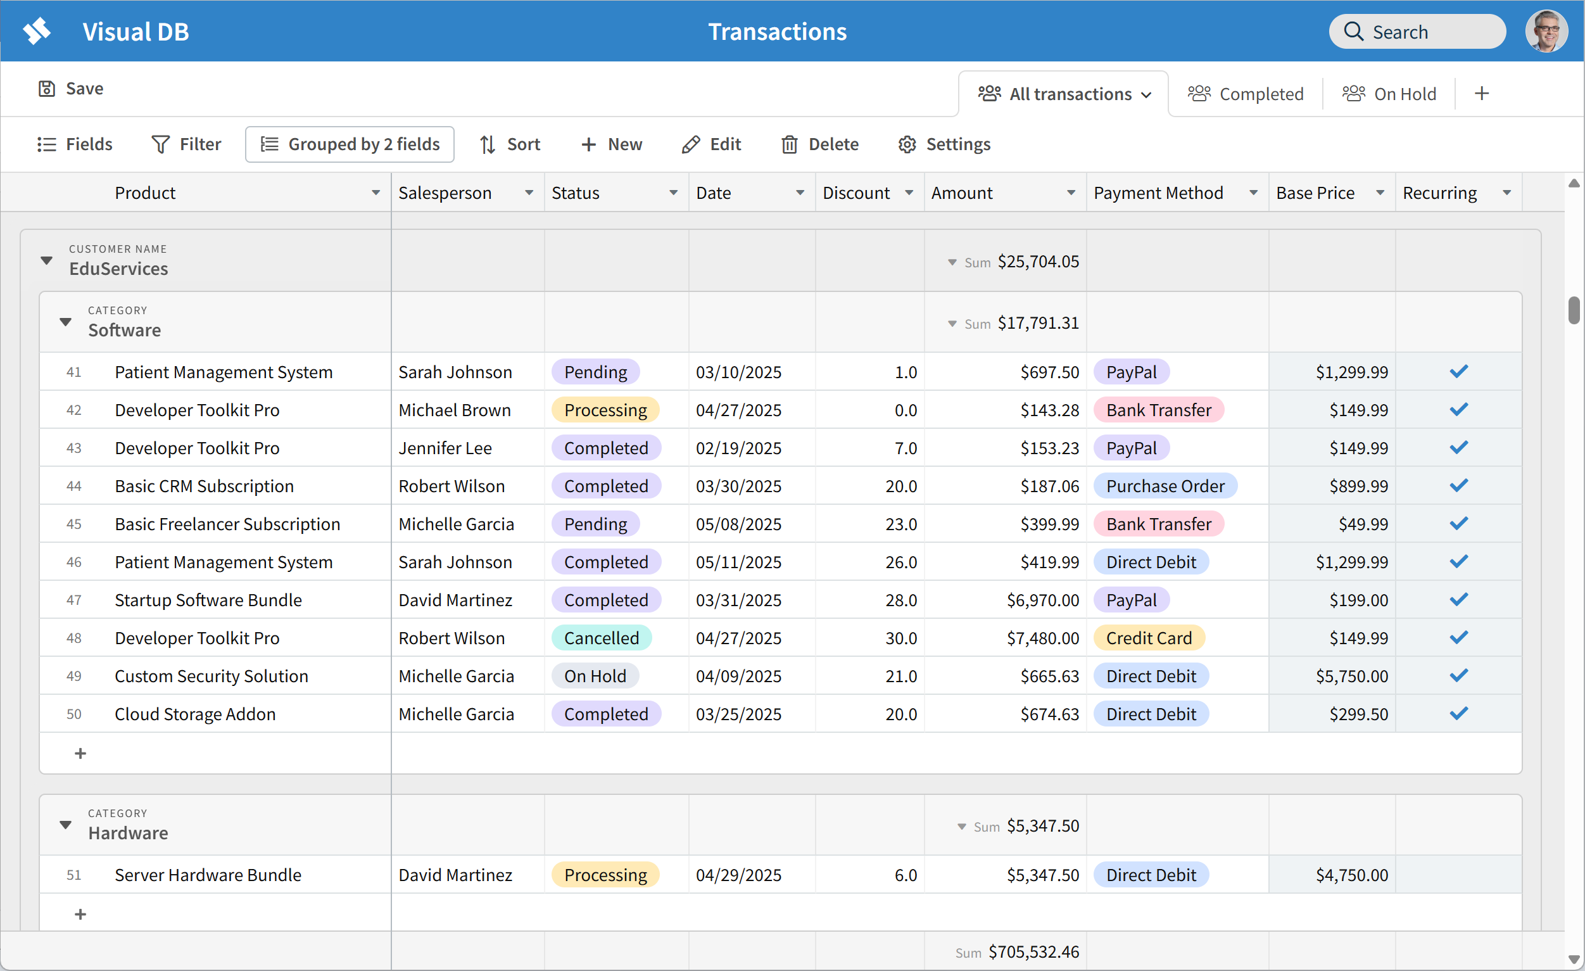Click the plus icon to add a view
The width and height of the screenshot is (1585, 971).
pyautogui.click(x=1481, y=93)
